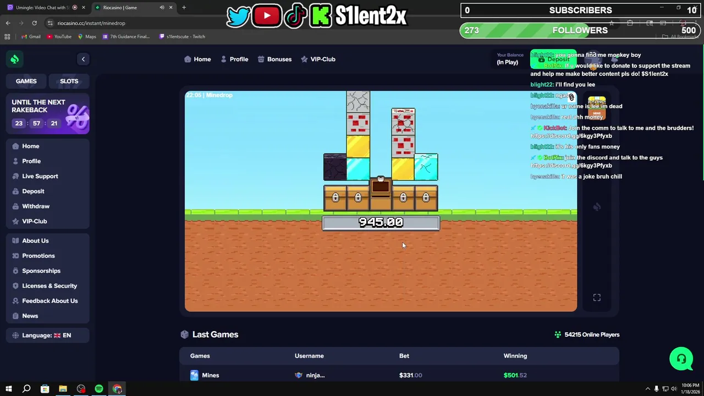This screenshot has width=704, height=396.
Task: Open the 7th Guidance Final bookmark
Action: tap(126, 36)
